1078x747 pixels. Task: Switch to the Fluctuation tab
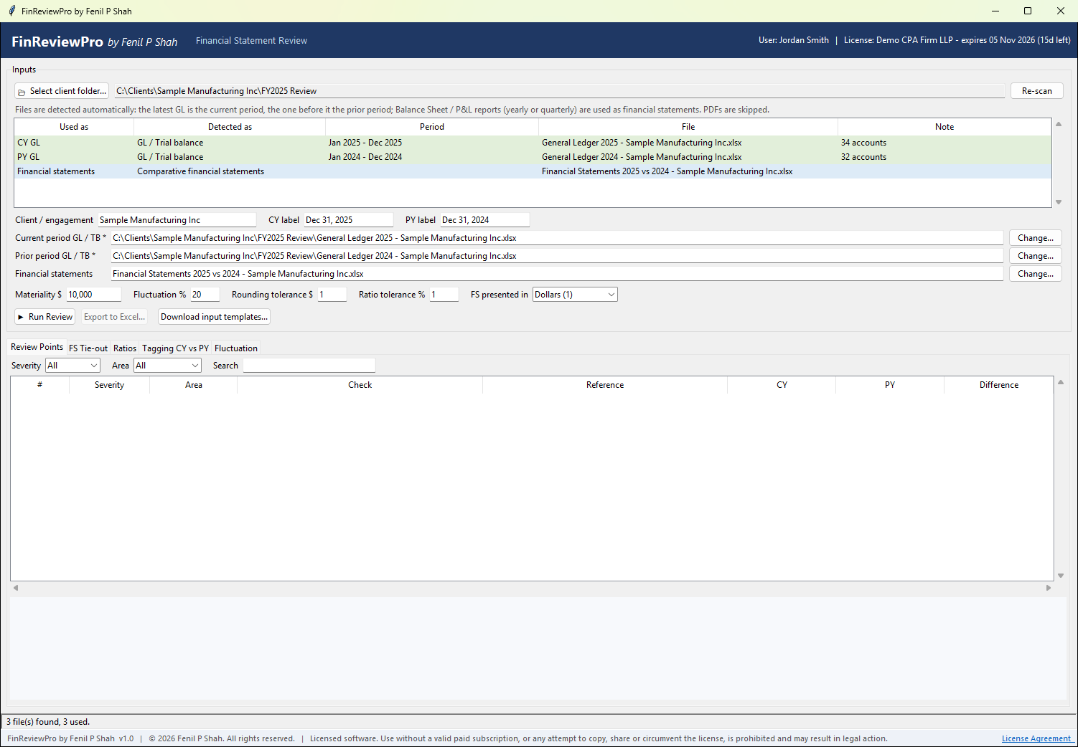click(x=236, y=348)
